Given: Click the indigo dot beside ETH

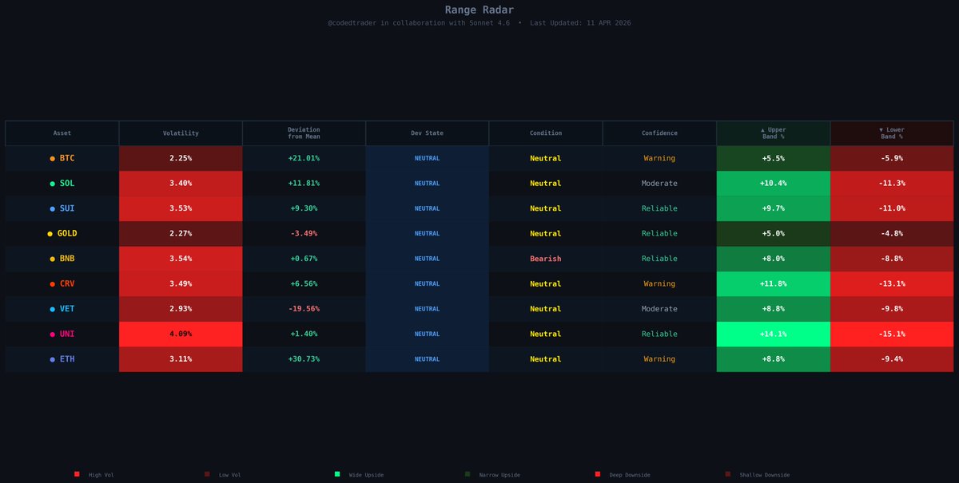Looking at the screenshot, I should 53,359.
